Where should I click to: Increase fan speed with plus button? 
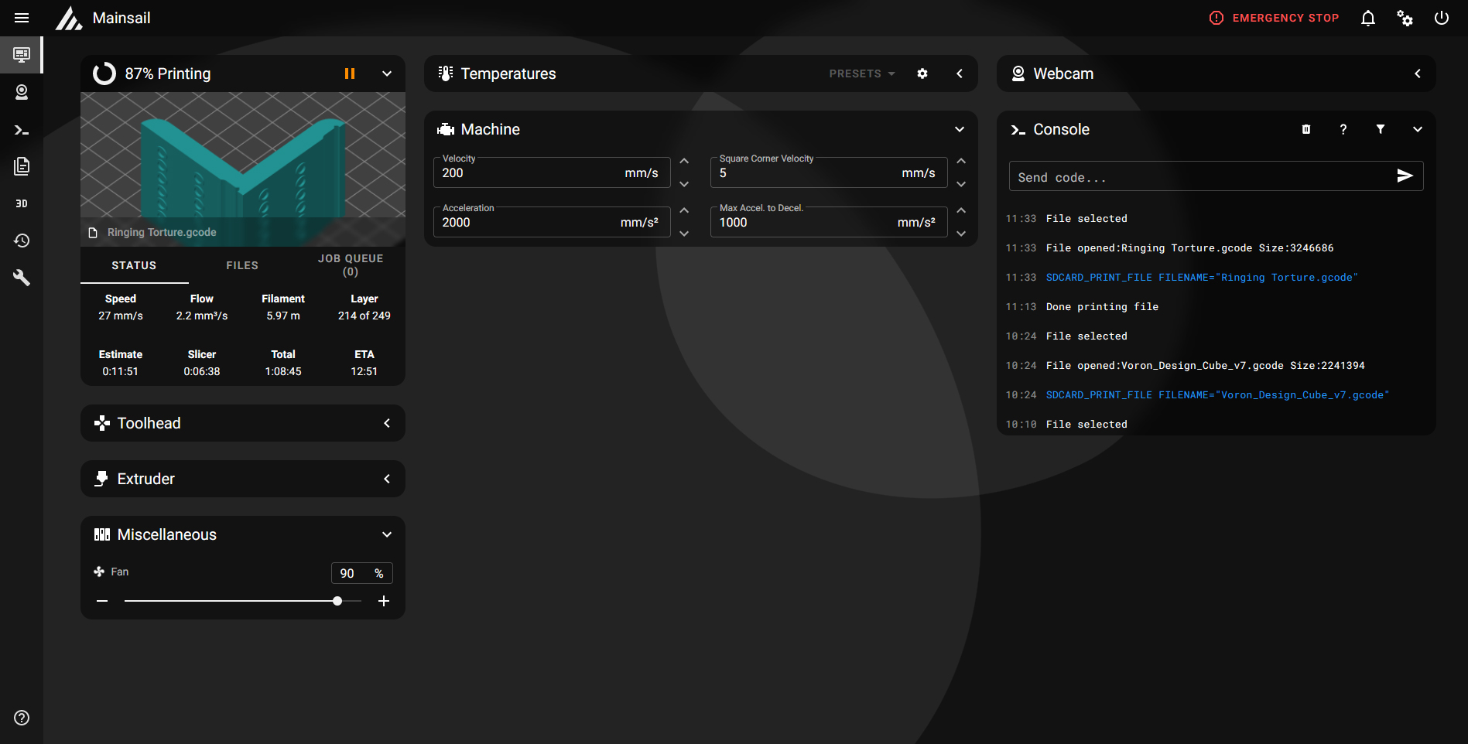point(384,601)
